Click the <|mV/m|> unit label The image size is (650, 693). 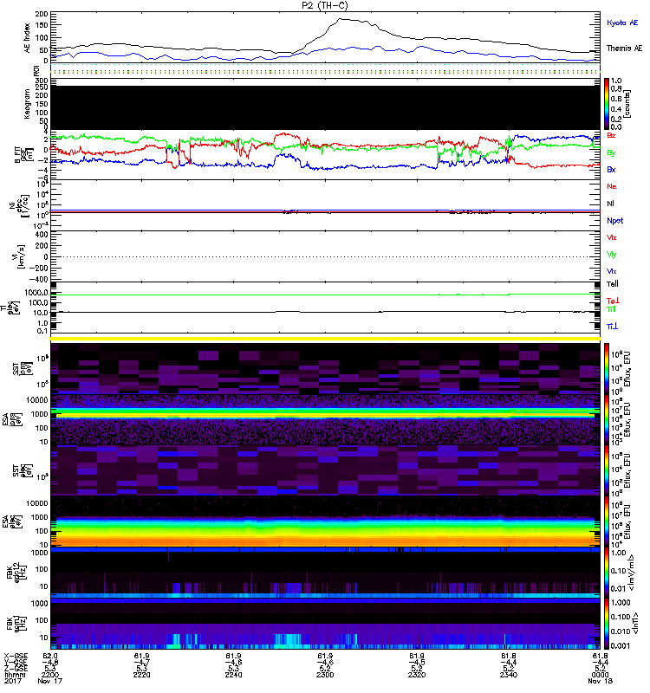634,573
